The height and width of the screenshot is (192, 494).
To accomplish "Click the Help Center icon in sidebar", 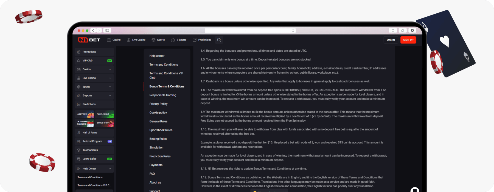I will (x=79, y=169).
